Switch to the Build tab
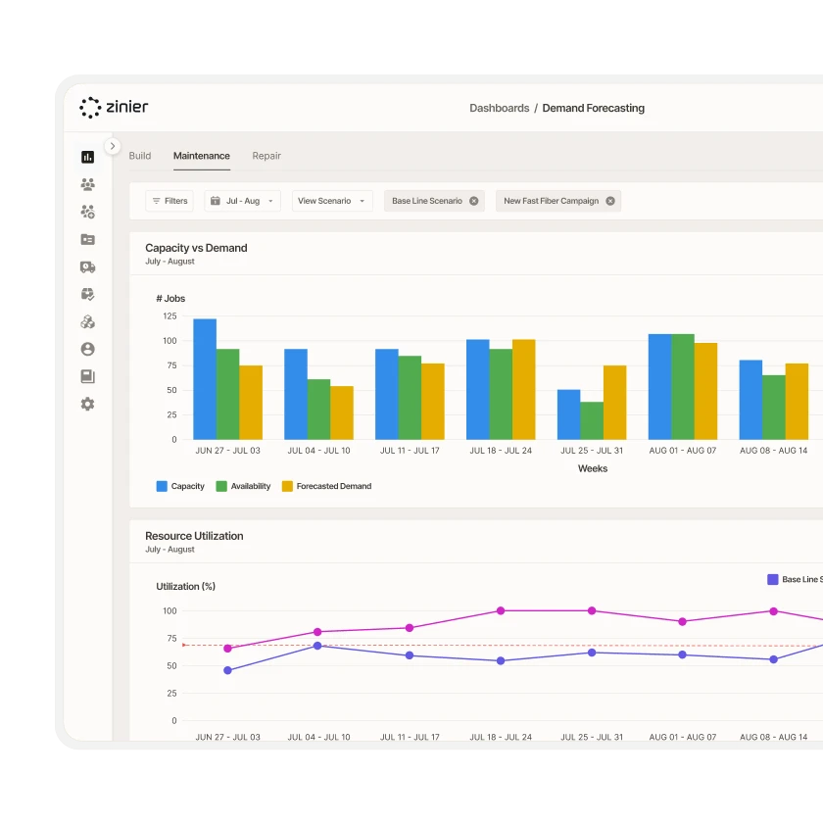Image resolution: width=823 pixels, height=823 pixels. click(139, 156)
